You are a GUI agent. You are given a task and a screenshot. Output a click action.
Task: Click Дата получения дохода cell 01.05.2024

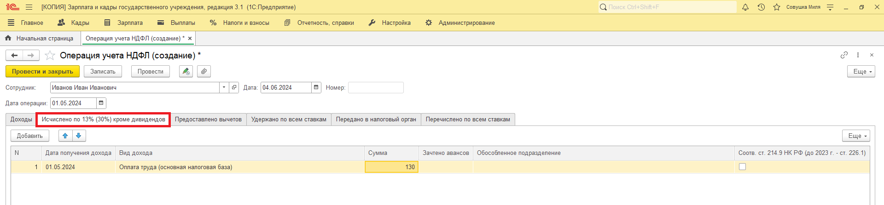pyautogui.click(x=78, y=167)
